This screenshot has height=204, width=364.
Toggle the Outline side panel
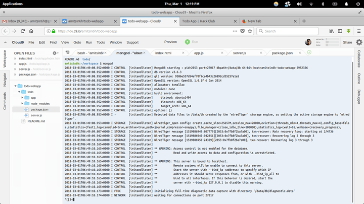[x=359, y=79]
